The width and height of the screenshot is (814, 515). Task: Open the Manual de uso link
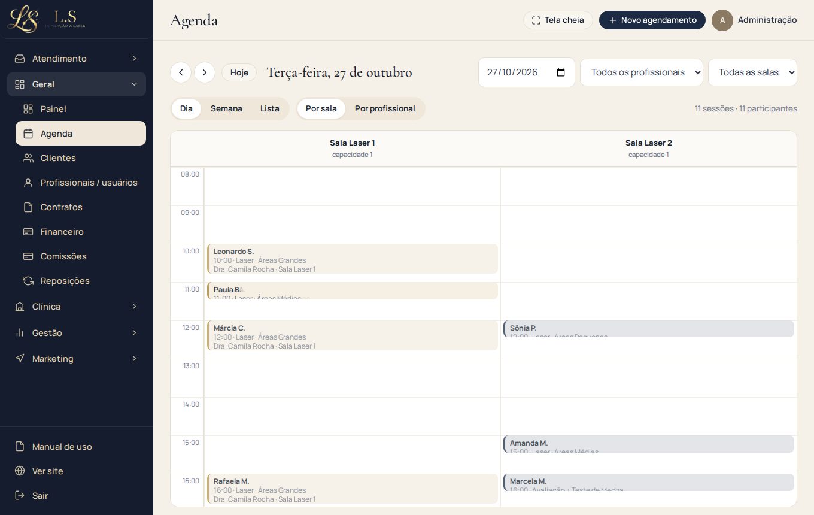77,447
